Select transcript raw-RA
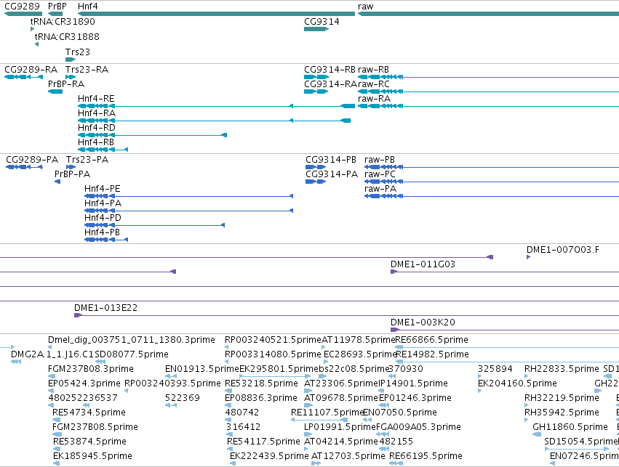This screenshot has width=619, height=467. point(488,106)
